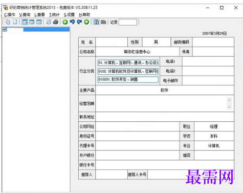Go to last record green right arrow
243x193 pixels.
(86, 22)
